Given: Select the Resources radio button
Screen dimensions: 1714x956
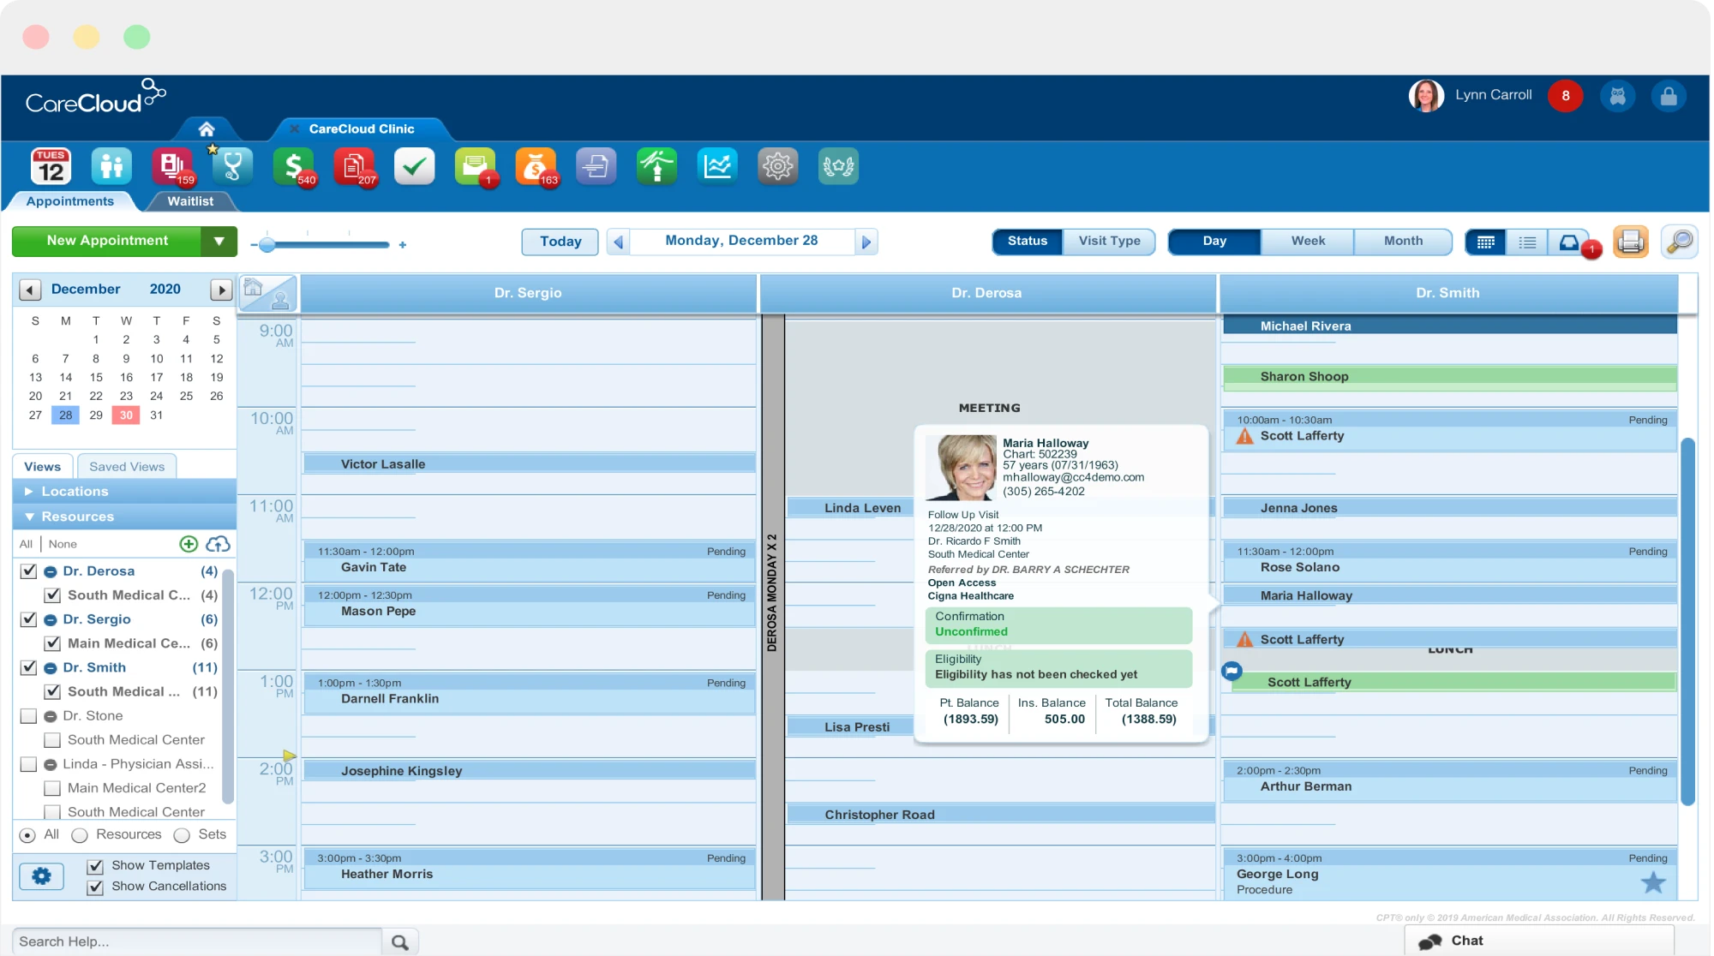Looking at the screenshot, I should (80, 835).
